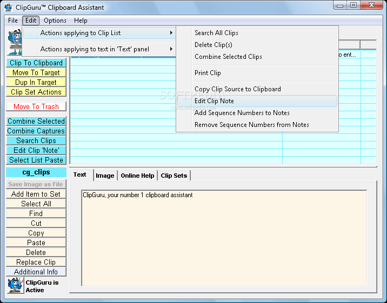
Task: Open the Clip Sets tab
Action: point(174,176)
